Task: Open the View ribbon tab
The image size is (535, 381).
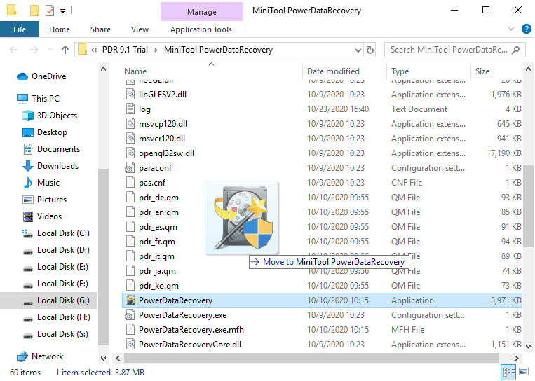Action: 140,29
